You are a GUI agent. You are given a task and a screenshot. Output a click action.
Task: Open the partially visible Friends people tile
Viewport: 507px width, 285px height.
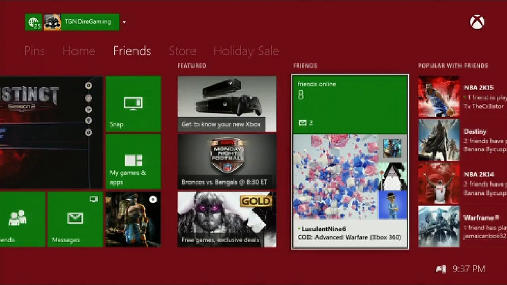click(23, 219)
